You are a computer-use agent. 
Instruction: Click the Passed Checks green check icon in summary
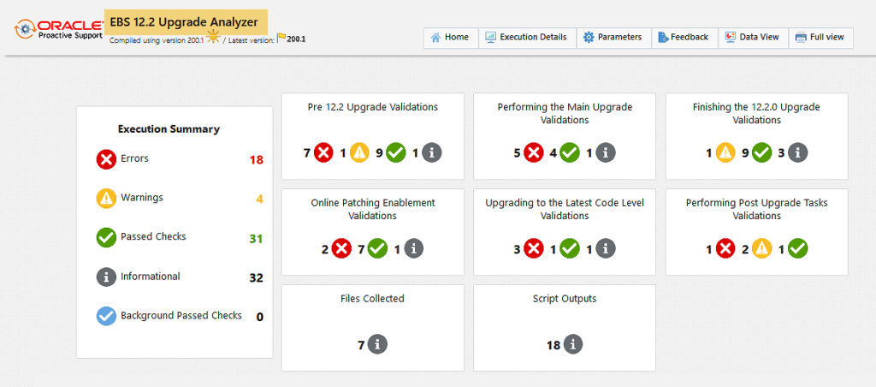pos(106,237)
